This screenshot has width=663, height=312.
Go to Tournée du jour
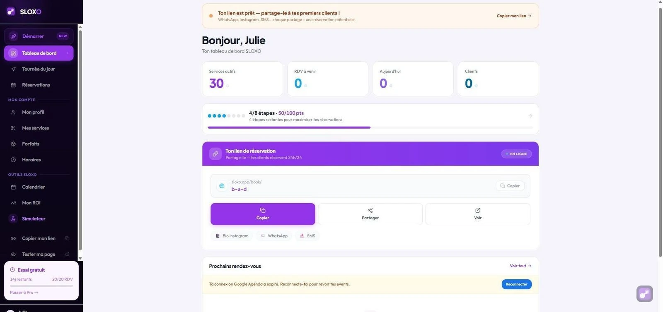click(39, 69)
